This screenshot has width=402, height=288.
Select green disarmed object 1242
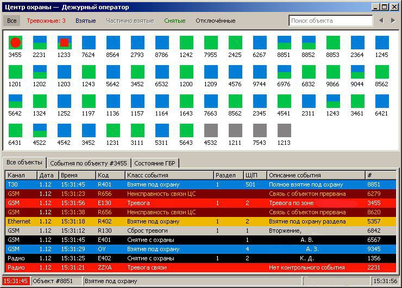click(186, 43)
